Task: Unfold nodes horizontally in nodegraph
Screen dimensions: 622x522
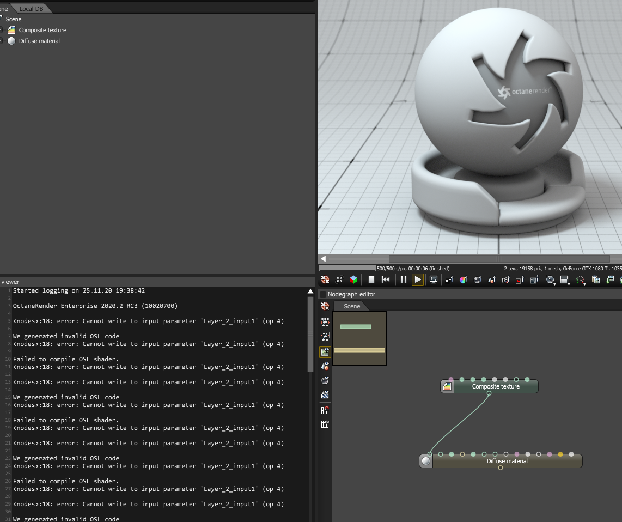Action: coord(325,322)
